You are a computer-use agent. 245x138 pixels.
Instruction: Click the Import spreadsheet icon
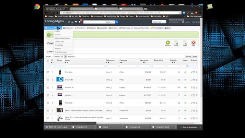[x=185, y=43]
